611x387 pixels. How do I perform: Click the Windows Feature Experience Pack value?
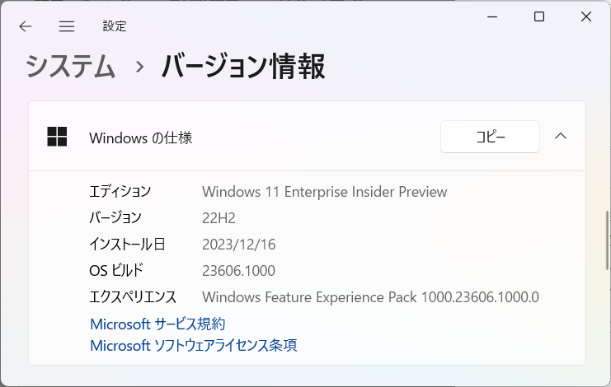tap(370, 297)
